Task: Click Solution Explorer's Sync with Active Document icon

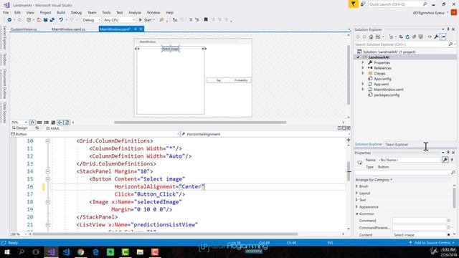Action: coord(401,37)
